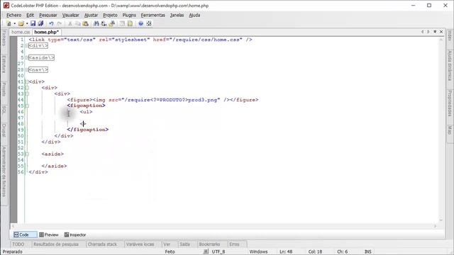Open the Saída bottom tab
Image resolution: width=454 pixels, height=255 pixels.
184,244
